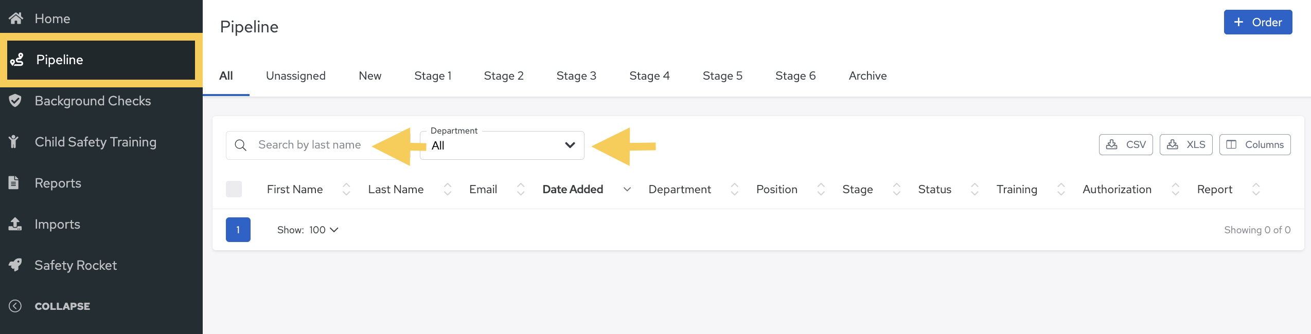Image resolution: width=1311 pixels, height=334 pixels.
Task: Sort by Stage column arrows
Action: coord(897,190)
